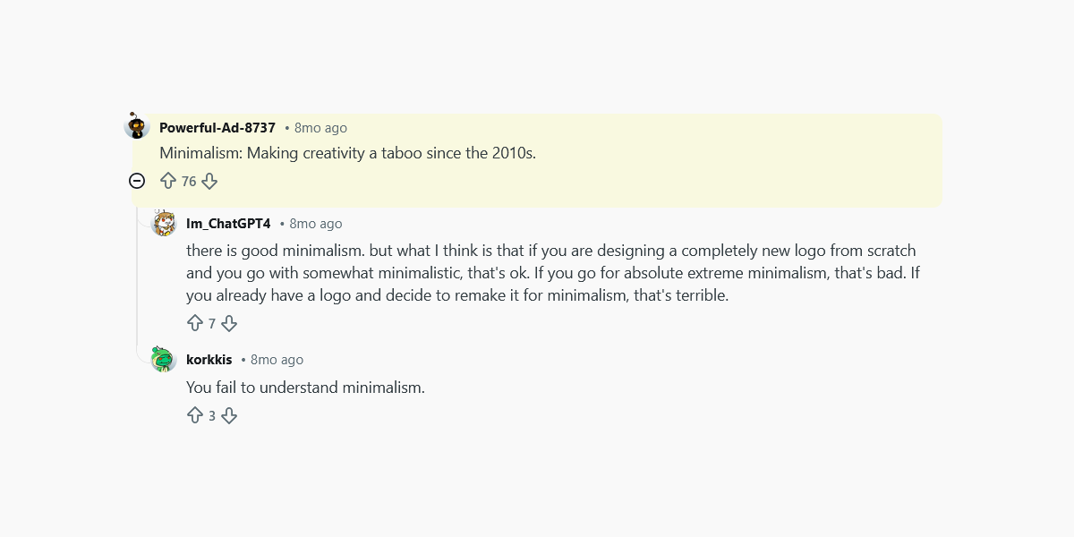Collapse the Powerful-Ad-8737 comment thread
The image size is (1074, 537).
click(x=136, y=181)
